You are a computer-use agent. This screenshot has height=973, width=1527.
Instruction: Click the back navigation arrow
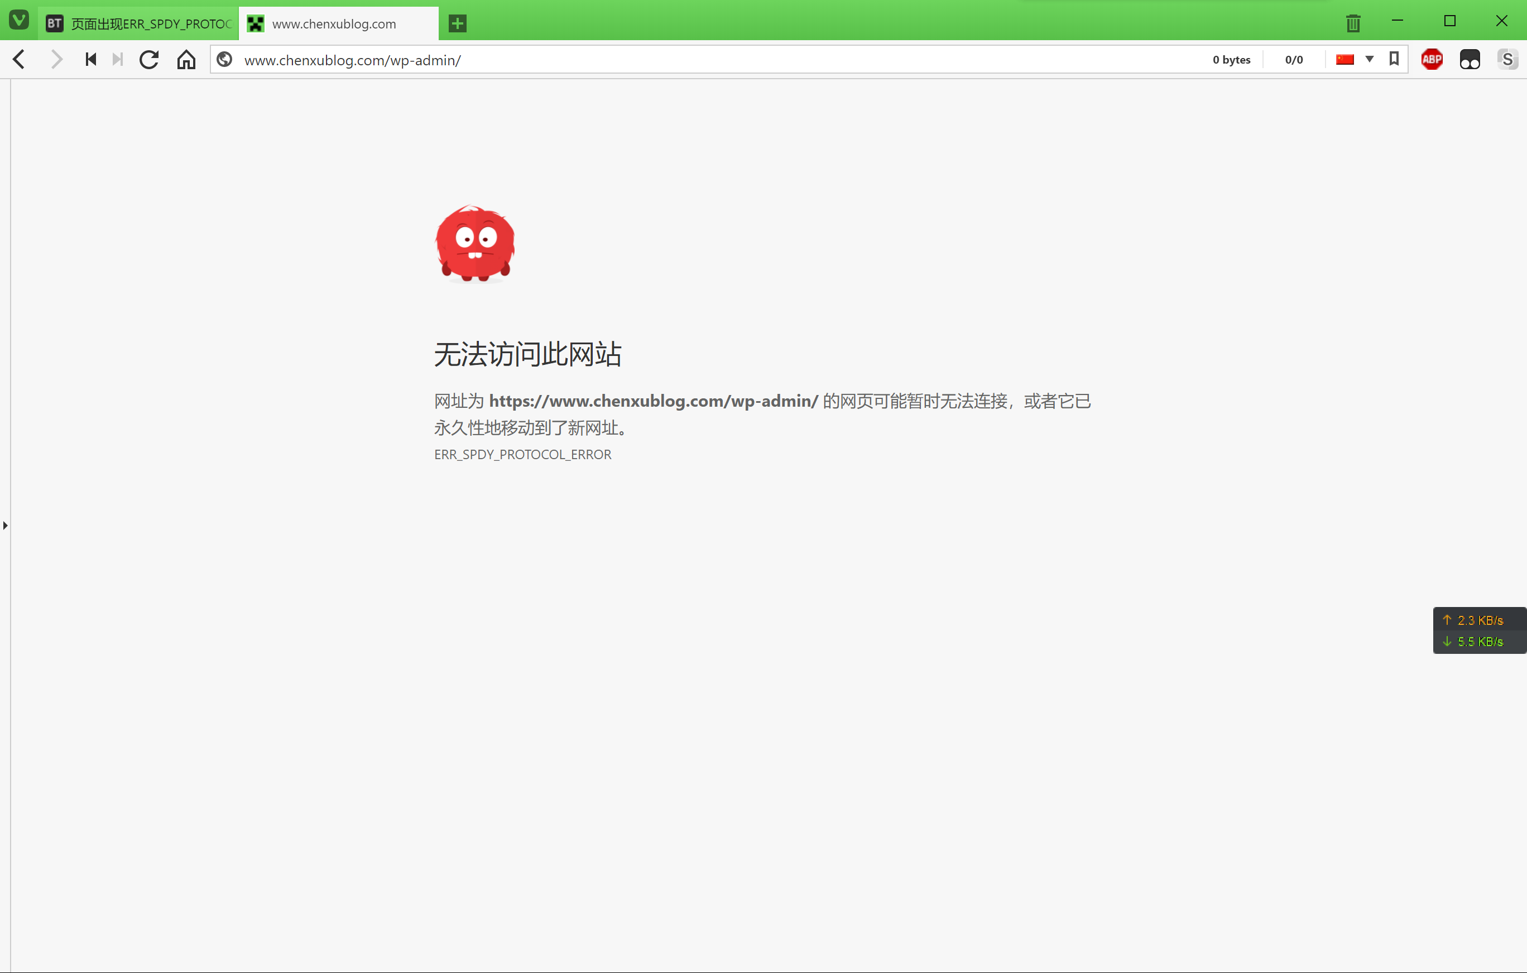[x=18, y=59]
